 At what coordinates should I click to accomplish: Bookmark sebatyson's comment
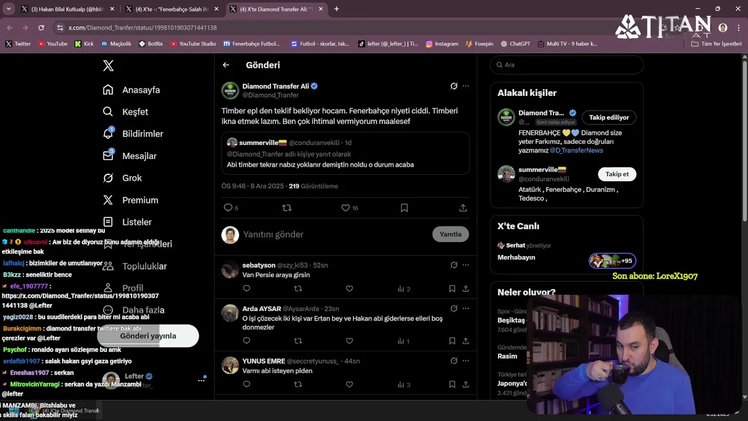452,288
